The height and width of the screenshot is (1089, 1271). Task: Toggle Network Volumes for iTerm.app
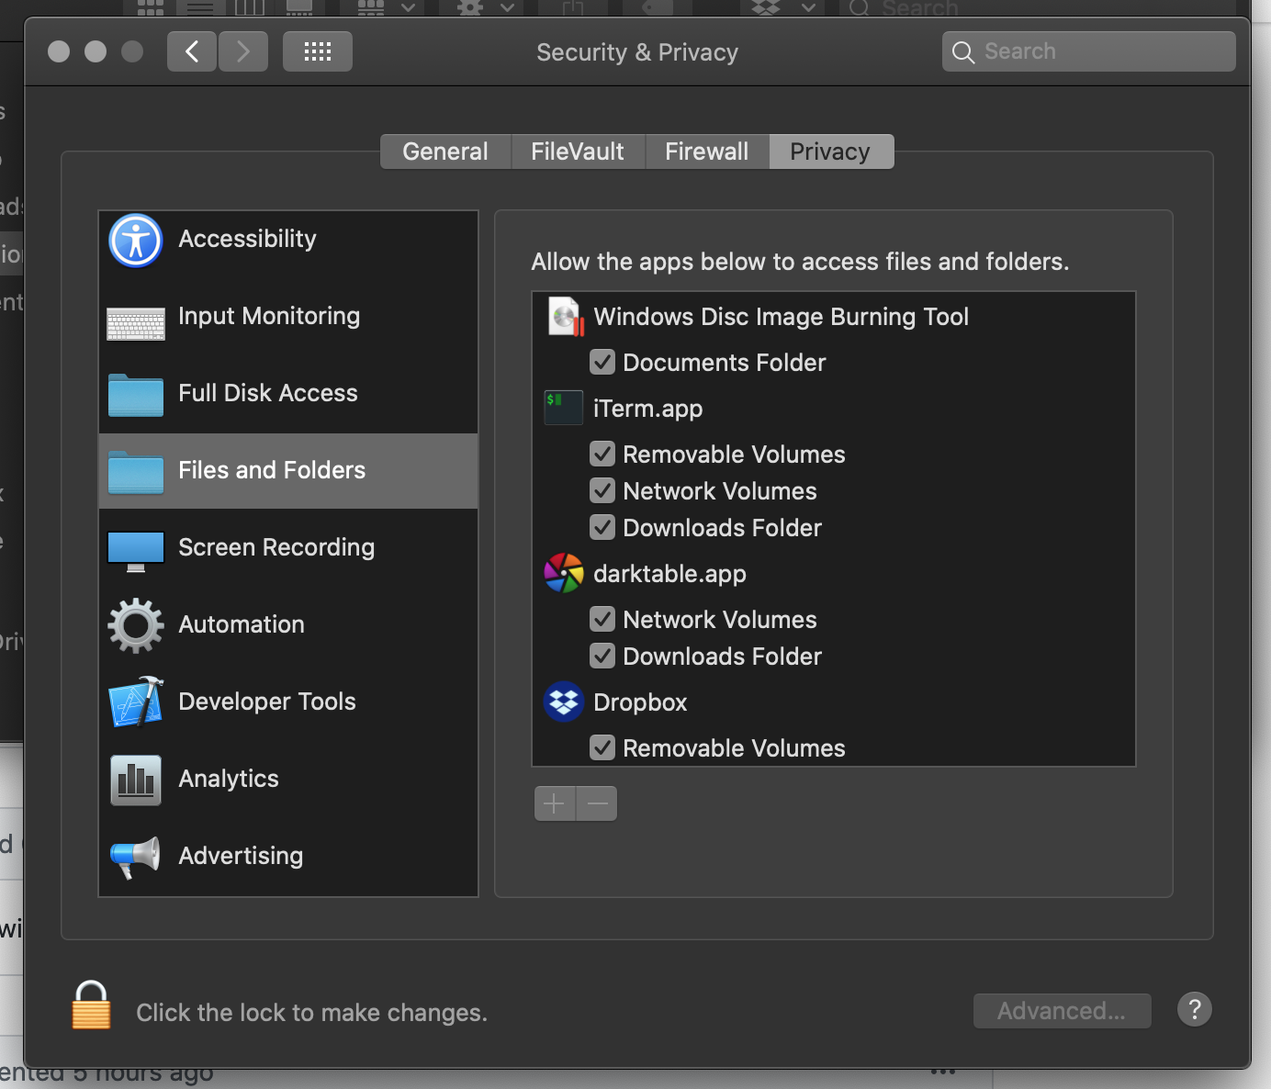click(x=602, y=490)
